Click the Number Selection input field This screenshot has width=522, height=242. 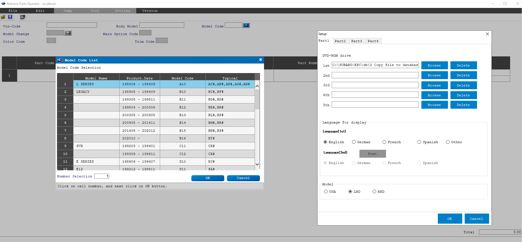tap(102, 176)
